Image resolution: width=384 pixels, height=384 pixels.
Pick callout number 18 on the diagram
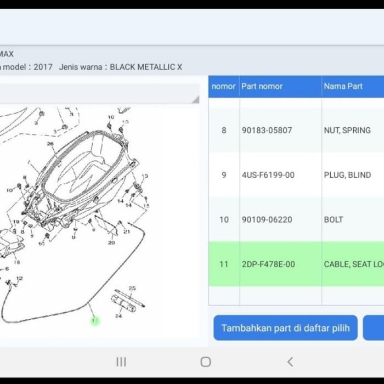pyautogui.click(x=17, y=262)
